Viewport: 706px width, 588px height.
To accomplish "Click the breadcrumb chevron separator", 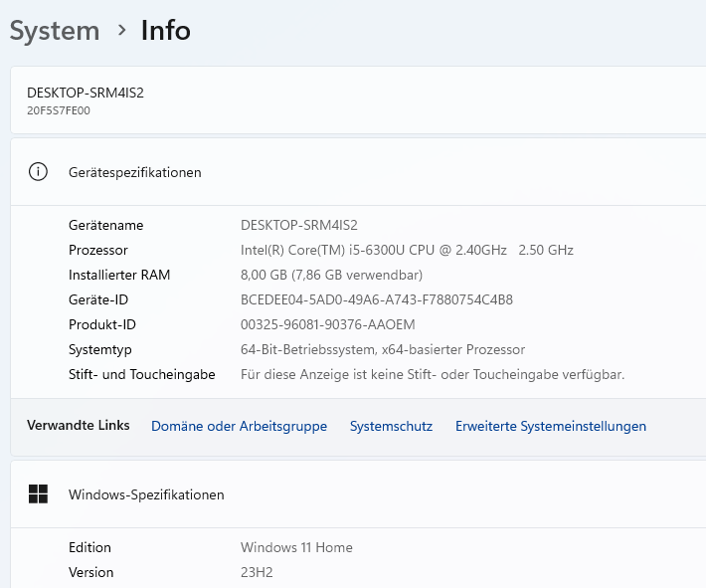I will pyautogui.click(x=121, y=30).
